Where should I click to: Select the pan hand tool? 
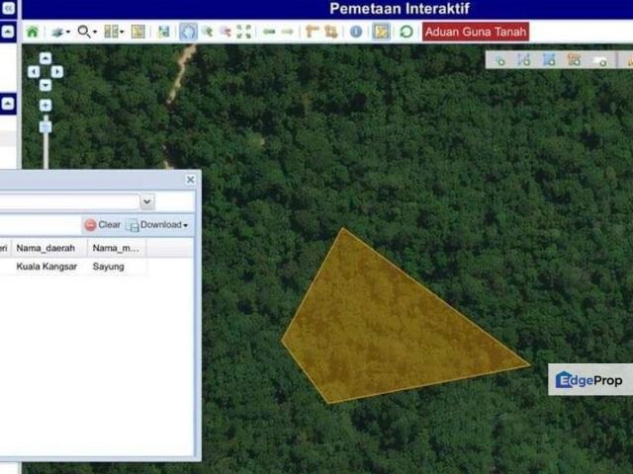click(188, 32)
